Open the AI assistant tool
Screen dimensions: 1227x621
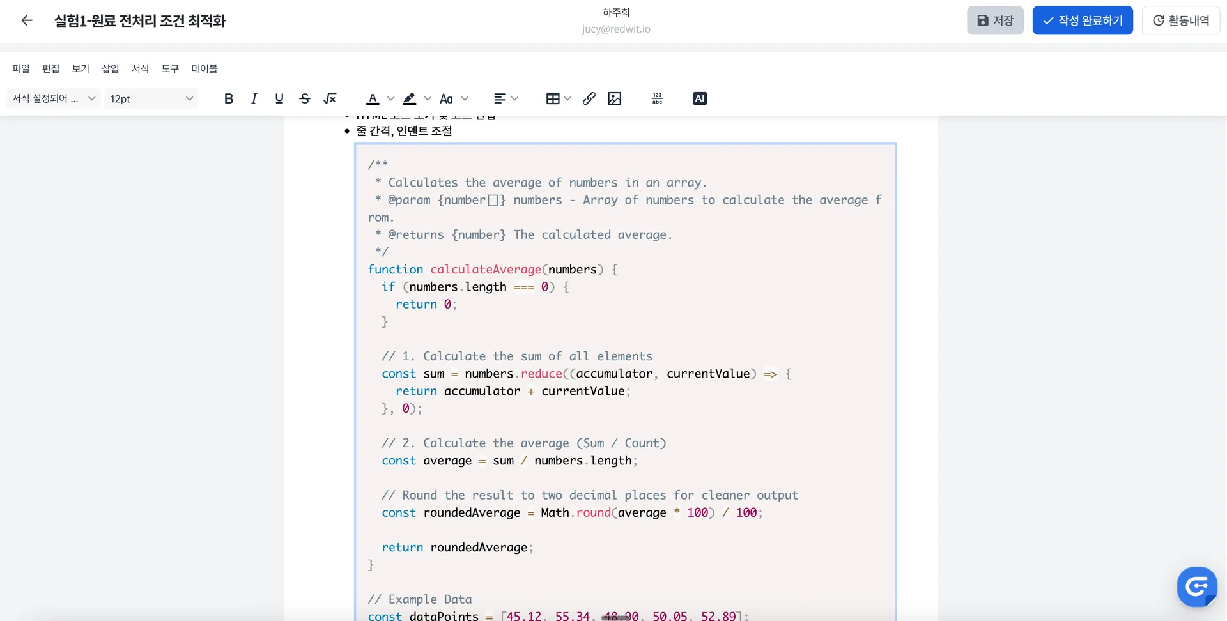(700, 98)
